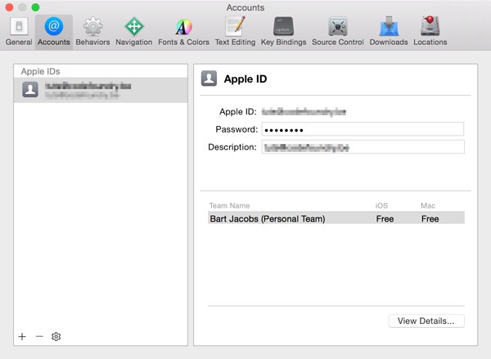Click the View Details... button

coord(426,321)
